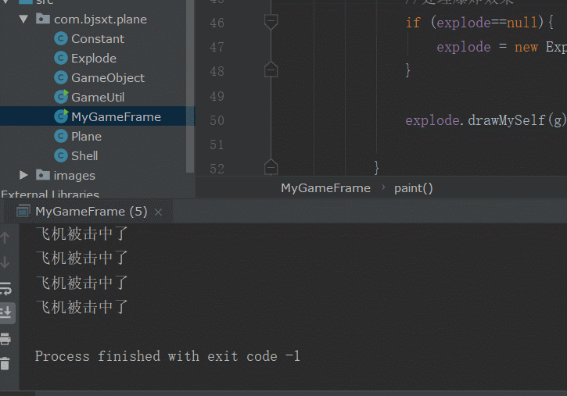Click the Shell class icon

coord(61,155)
